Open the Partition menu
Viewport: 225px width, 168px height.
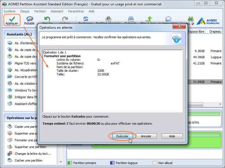point(40,11)
